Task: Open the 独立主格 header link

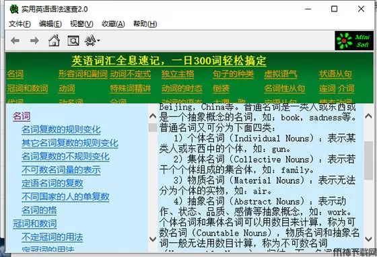Action: 178,74
